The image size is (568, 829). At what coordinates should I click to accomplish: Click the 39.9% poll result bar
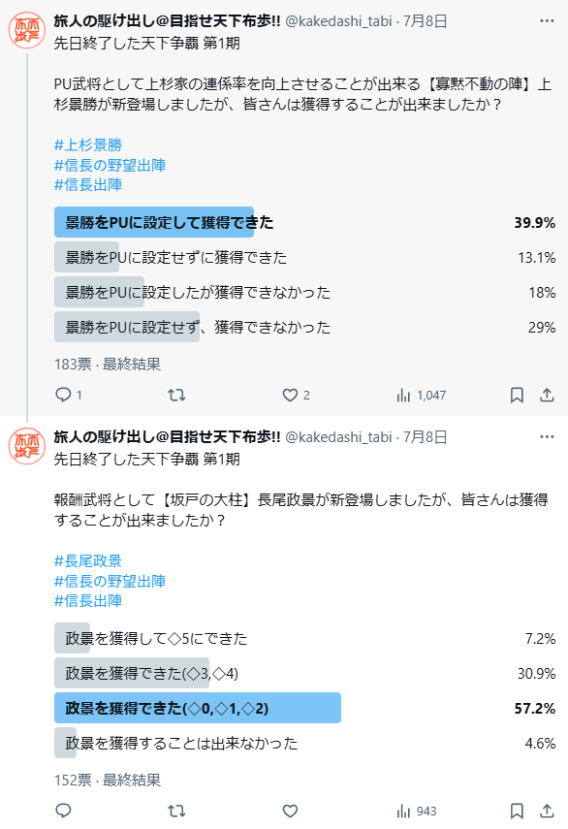click(x=305, y=222)
